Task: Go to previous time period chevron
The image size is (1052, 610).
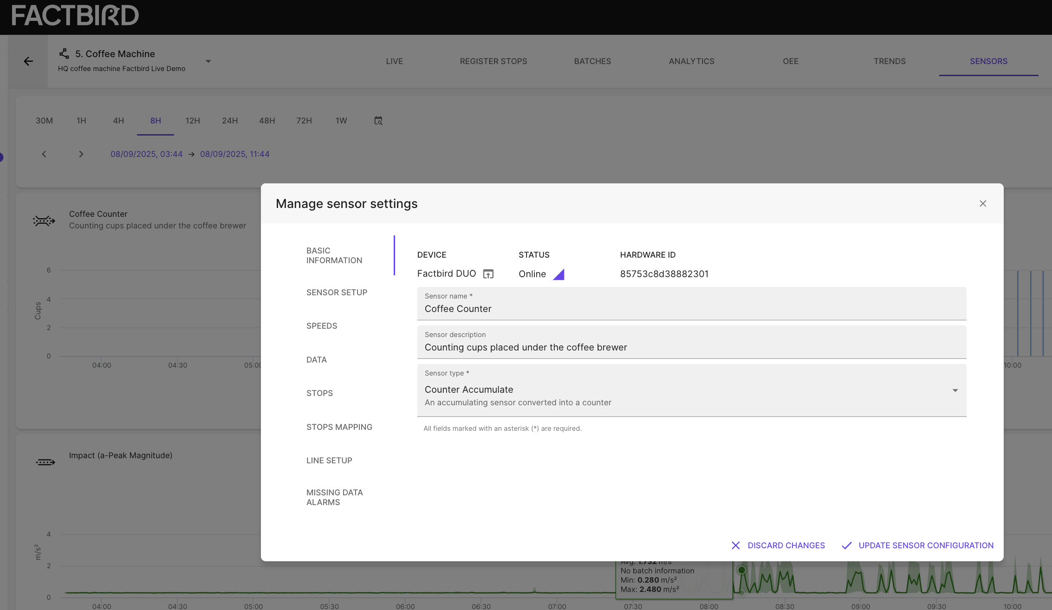Action: pyautogui.click(x=44, y=154)
